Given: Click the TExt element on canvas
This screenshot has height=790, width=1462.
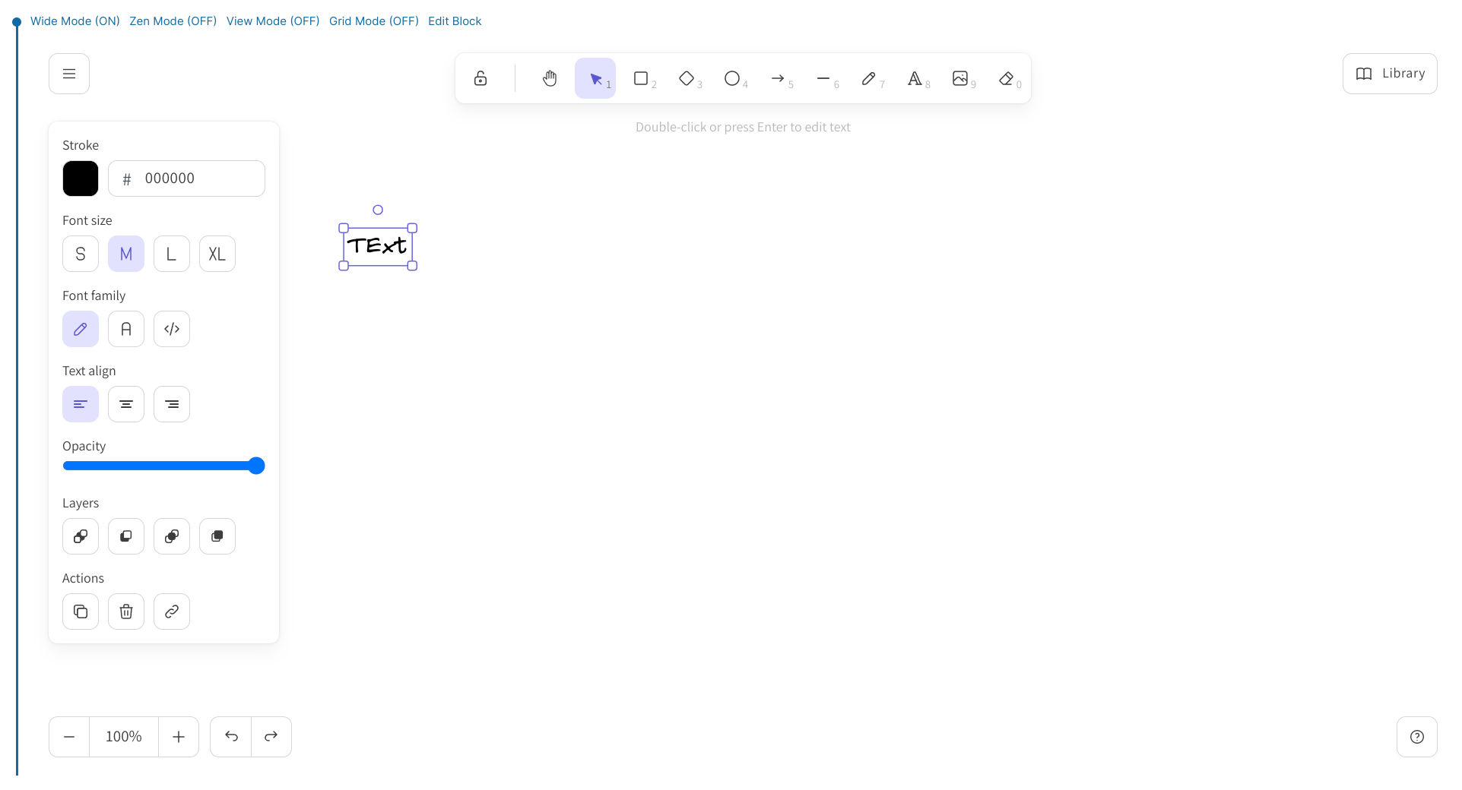Looking at the screenshot, I should pyautogui.click(x=378, y=246).
